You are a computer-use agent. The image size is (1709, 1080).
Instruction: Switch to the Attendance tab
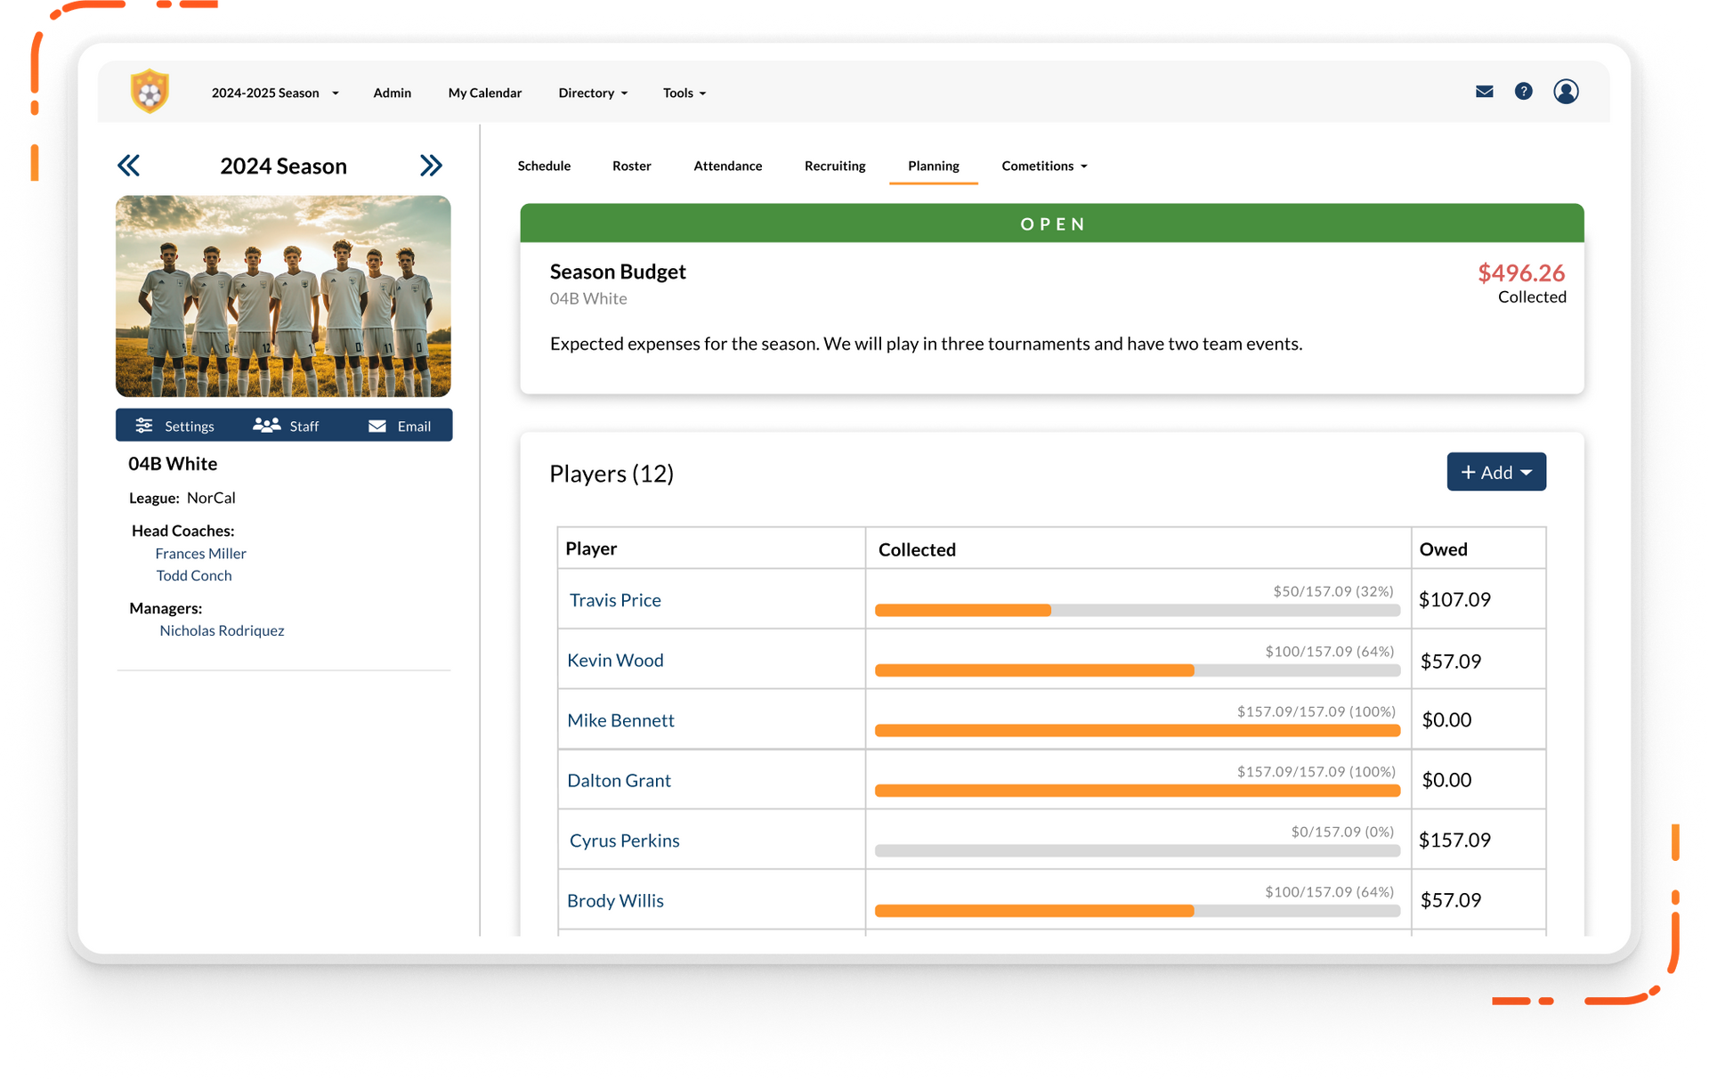tap(727, 164)
